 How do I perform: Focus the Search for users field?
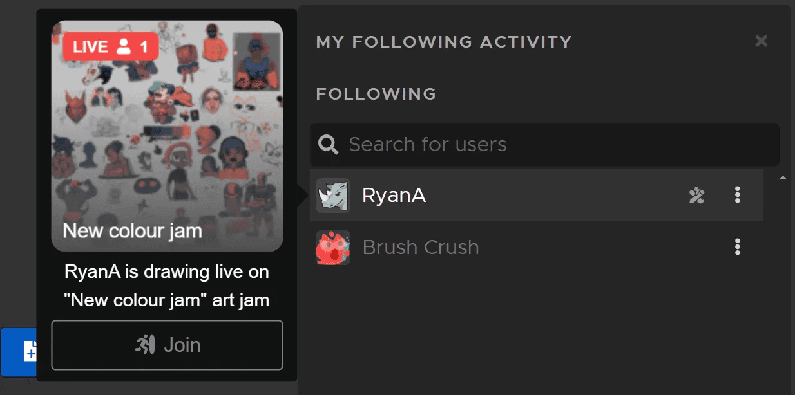click(554, 145)
